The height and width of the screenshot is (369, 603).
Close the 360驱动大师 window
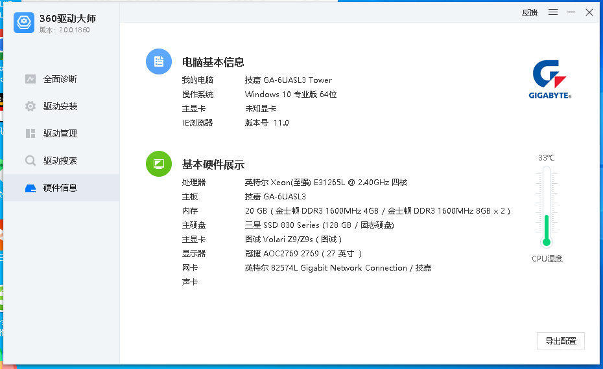point(589,12)
